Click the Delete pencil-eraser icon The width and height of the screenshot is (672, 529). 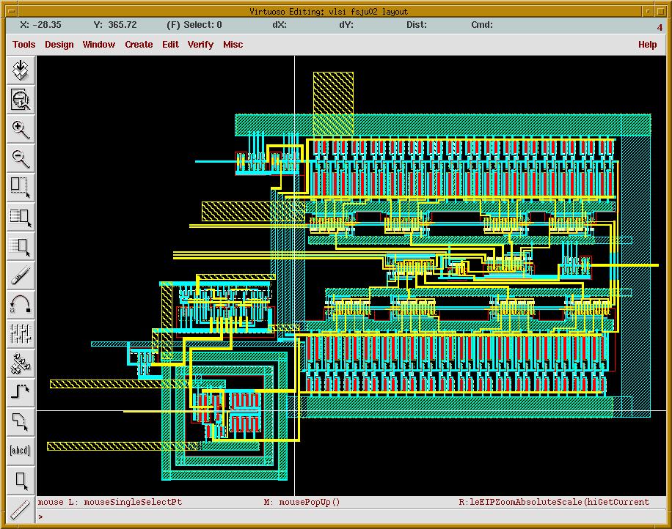(x=21, y=275)
